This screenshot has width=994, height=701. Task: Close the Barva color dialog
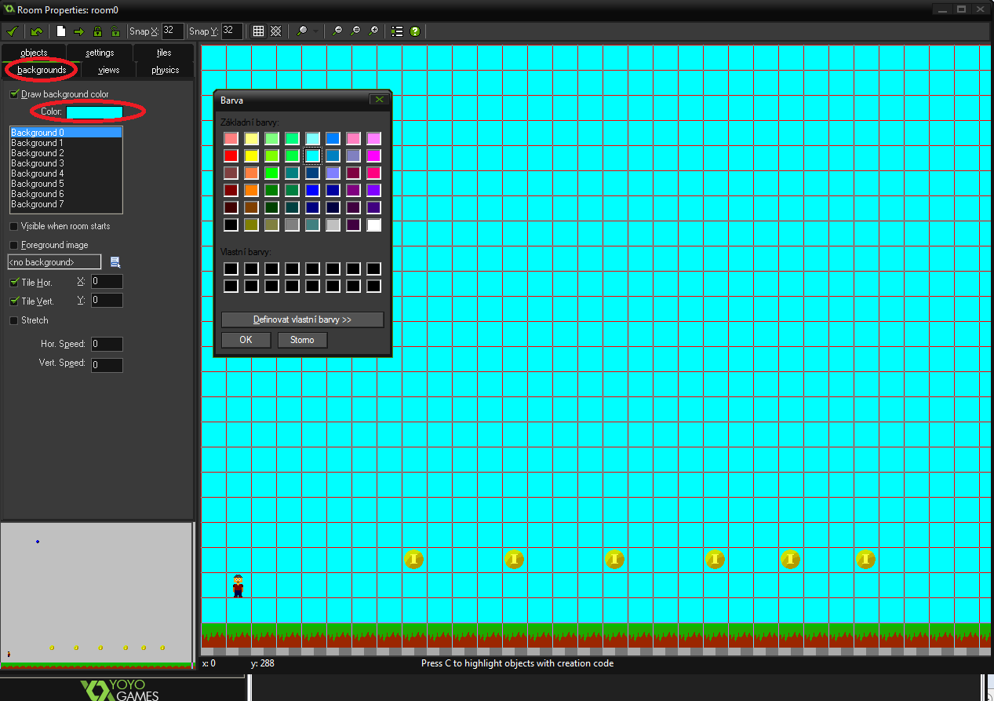[x=379, y=100]
